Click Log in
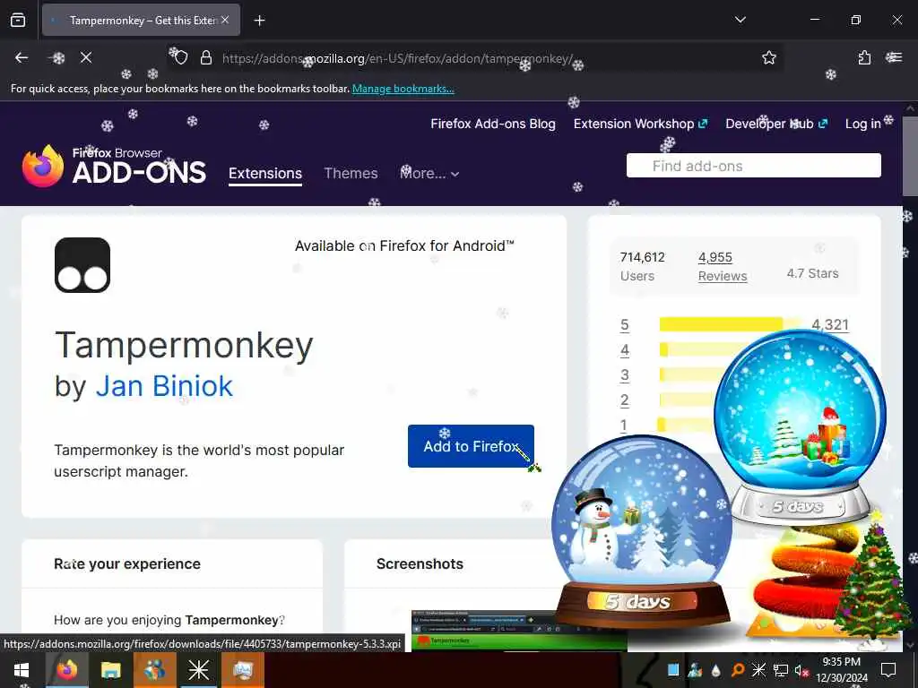This screenshot has width=918, height=688. [x=863, y=124]
